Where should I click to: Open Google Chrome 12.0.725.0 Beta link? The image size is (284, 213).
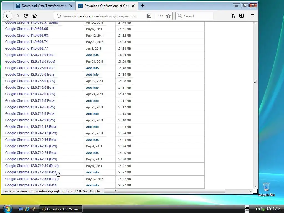(x=30, y=68)
